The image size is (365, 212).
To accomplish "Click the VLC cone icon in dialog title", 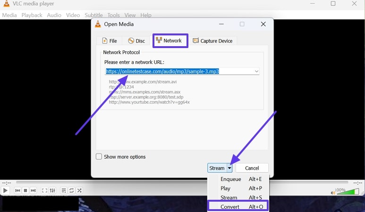I will point(98,24).
